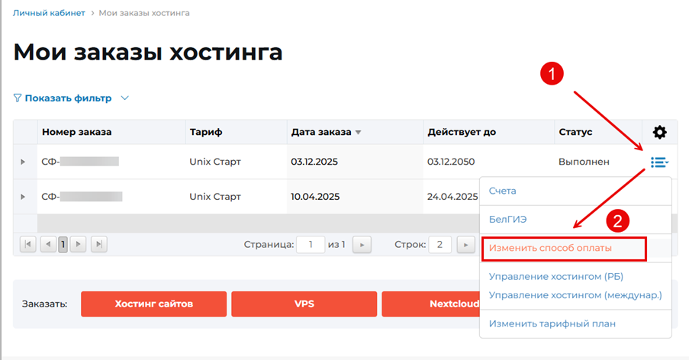This screenshot has width=689, height=360.
Task: Click the filter funnel icon
Action: [18, 98]
